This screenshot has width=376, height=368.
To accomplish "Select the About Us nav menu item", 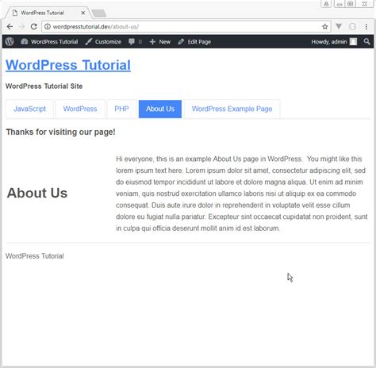I will [160, 109].
